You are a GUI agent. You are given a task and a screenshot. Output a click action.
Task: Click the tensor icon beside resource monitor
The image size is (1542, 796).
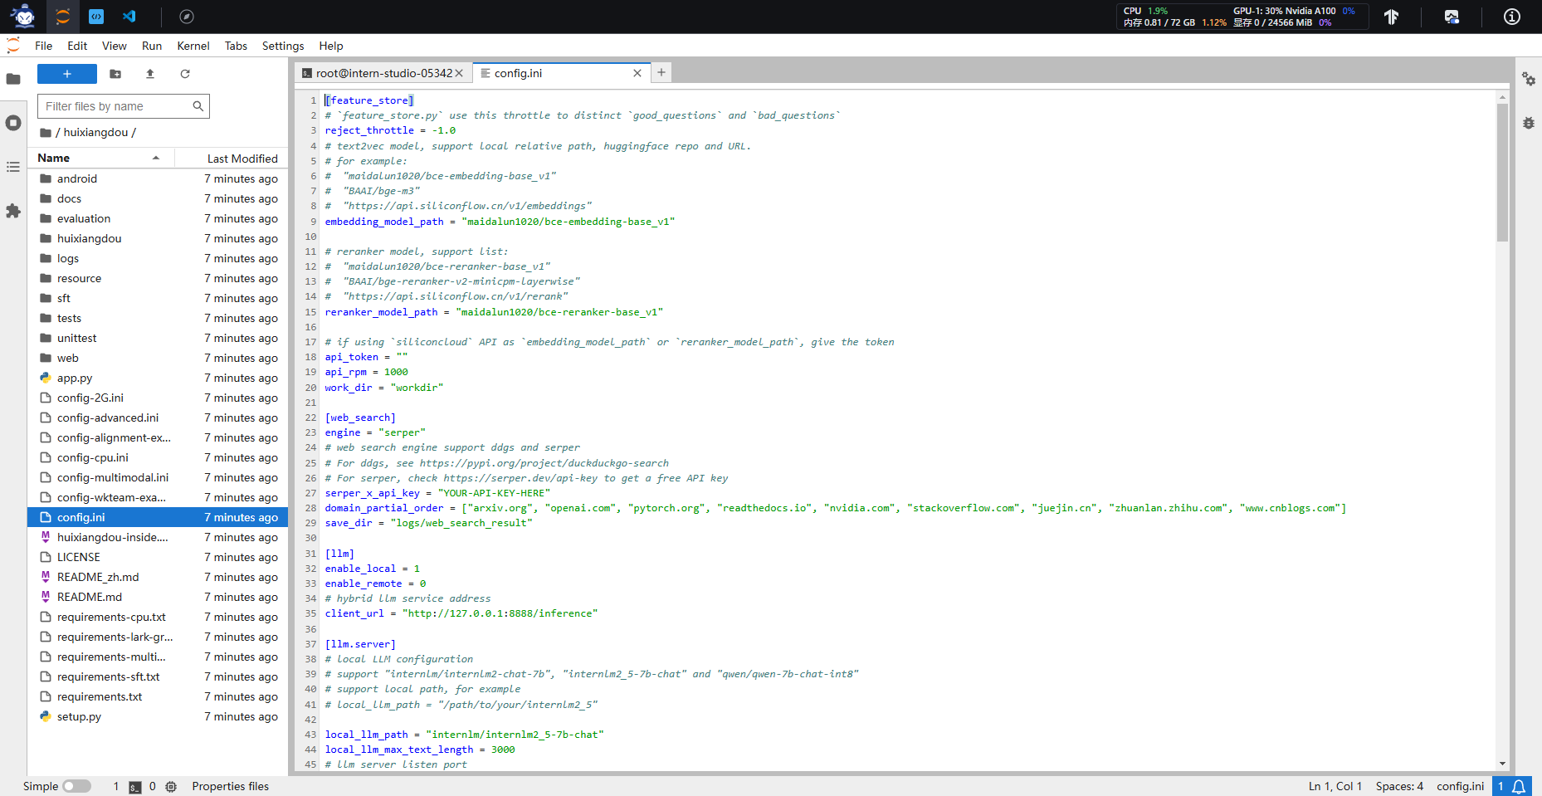click(x=1392, y=17)
